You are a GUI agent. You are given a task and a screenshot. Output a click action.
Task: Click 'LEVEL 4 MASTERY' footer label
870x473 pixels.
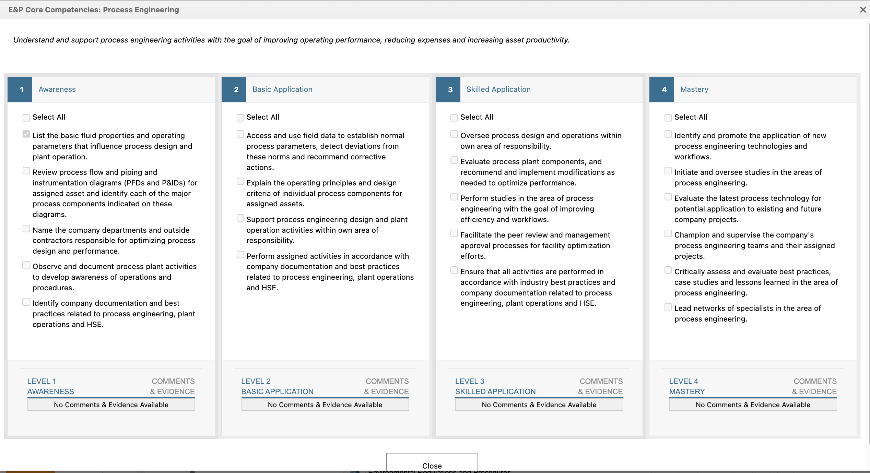coord(687,386)
